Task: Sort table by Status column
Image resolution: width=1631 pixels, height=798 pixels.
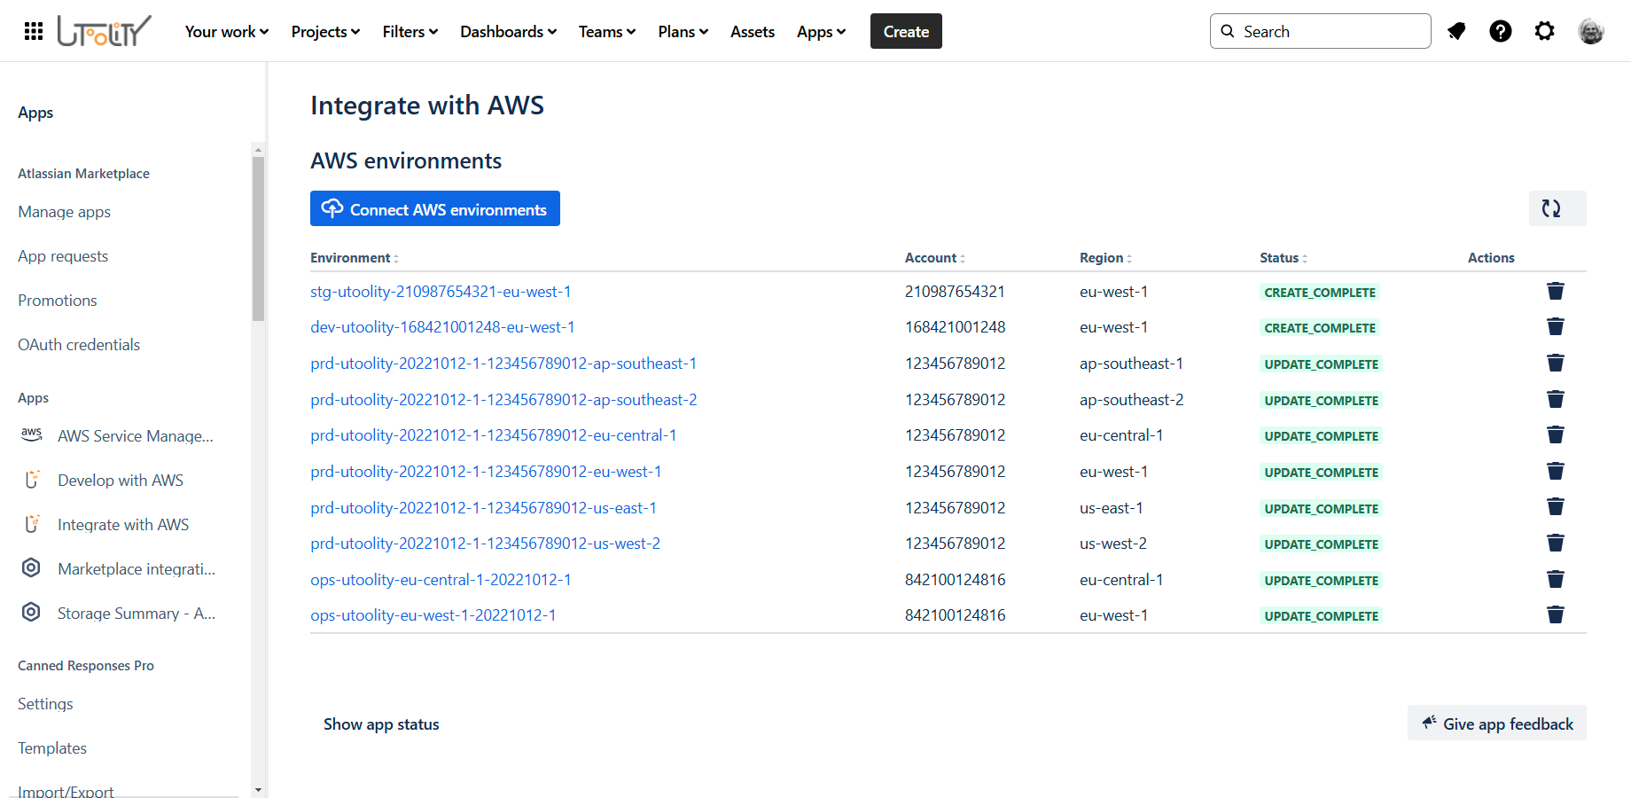Action: (x=1284, y=258)
